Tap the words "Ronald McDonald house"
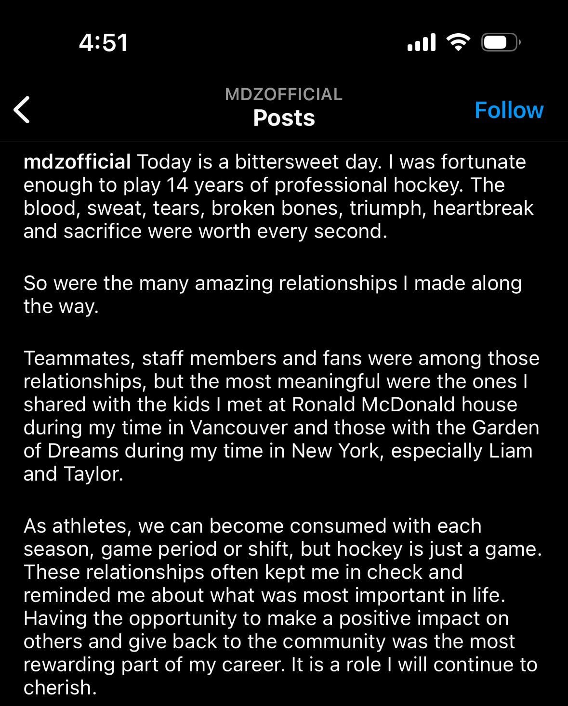The height and width of the screenshot is (706, 568). 404,405
